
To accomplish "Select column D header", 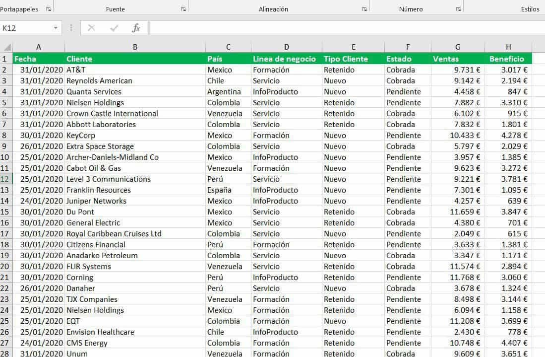I will click(x=287, y=47).
